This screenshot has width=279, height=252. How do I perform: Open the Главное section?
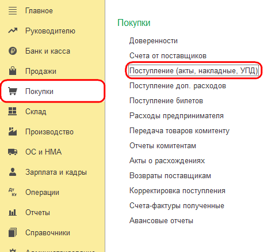[39, 11]
